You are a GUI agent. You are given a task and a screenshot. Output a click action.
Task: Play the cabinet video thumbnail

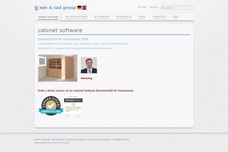click(58, 68)
